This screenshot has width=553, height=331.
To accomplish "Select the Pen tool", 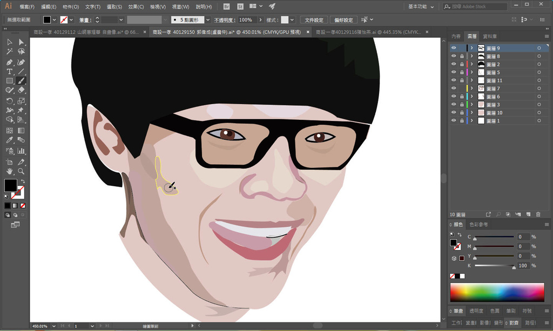I will [10, 62].
